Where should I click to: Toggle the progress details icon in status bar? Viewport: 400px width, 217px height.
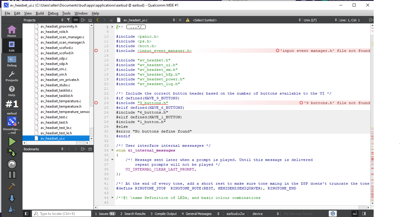pyautogui.click(x=354, y=213)
